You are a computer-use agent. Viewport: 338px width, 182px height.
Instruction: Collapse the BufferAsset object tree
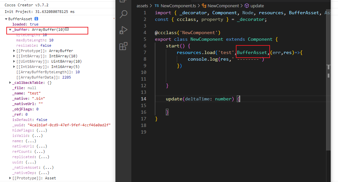(x=6, y=19)
